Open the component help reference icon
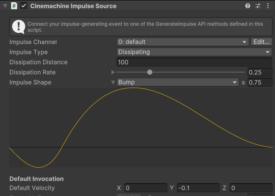 [248, 6]
